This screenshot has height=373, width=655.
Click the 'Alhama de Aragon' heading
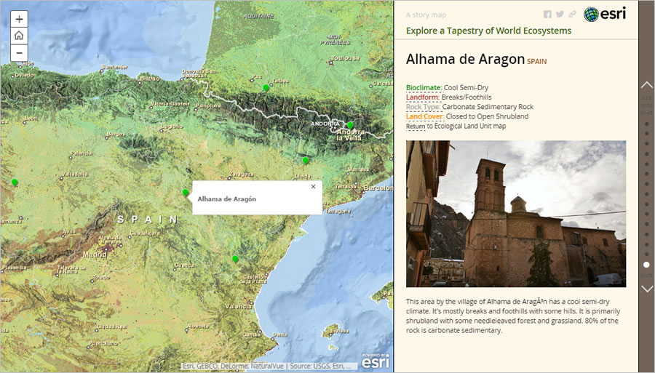click(465, 59)
